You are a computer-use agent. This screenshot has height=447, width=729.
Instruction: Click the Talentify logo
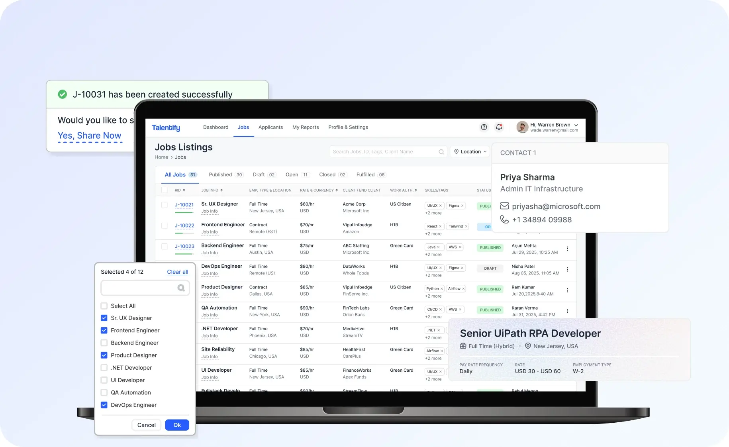(166, 127)
